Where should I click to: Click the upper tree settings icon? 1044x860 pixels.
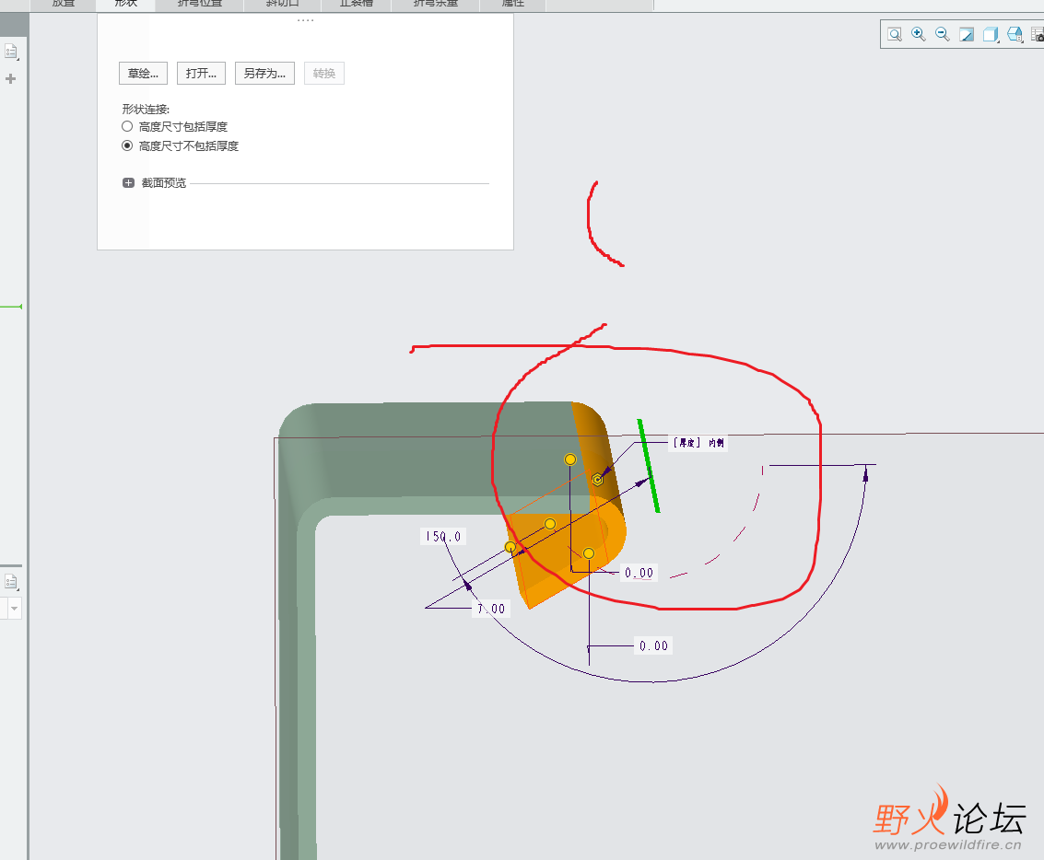tap(11, 52)
